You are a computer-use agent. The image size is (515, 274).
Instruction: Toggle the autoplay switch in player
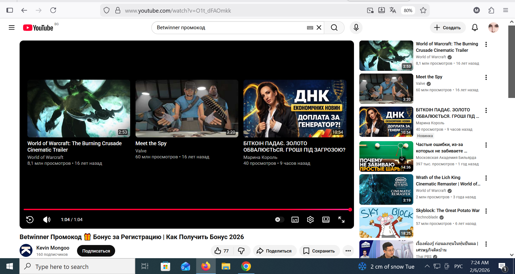point(279,220)
